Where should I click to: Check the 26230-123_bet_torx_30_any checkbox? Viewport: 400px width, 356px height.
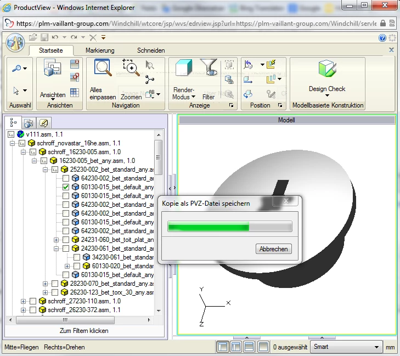pyautogui.click(x=55, y=292)
